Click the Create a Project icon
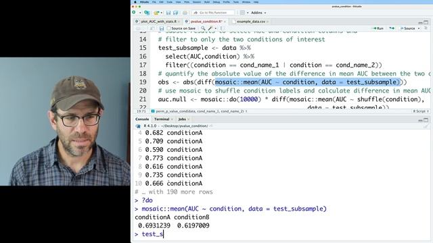The width and height of the screenshot is (433, 243). (x=147, y=13)
